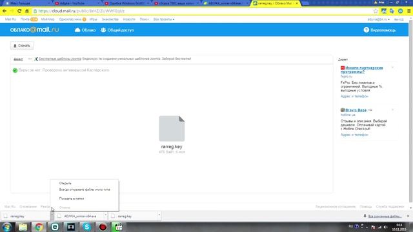Open ESET antivirus from the taskbar
The width and height of the screenshot is (413, 232).
[x=55, y=227]
